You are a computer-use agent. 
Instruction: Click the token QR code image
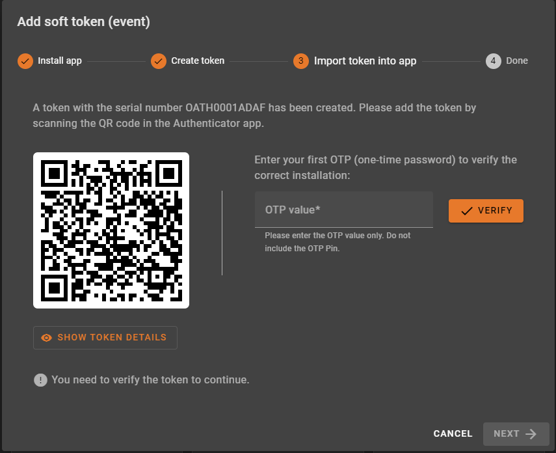click(111, 230)
